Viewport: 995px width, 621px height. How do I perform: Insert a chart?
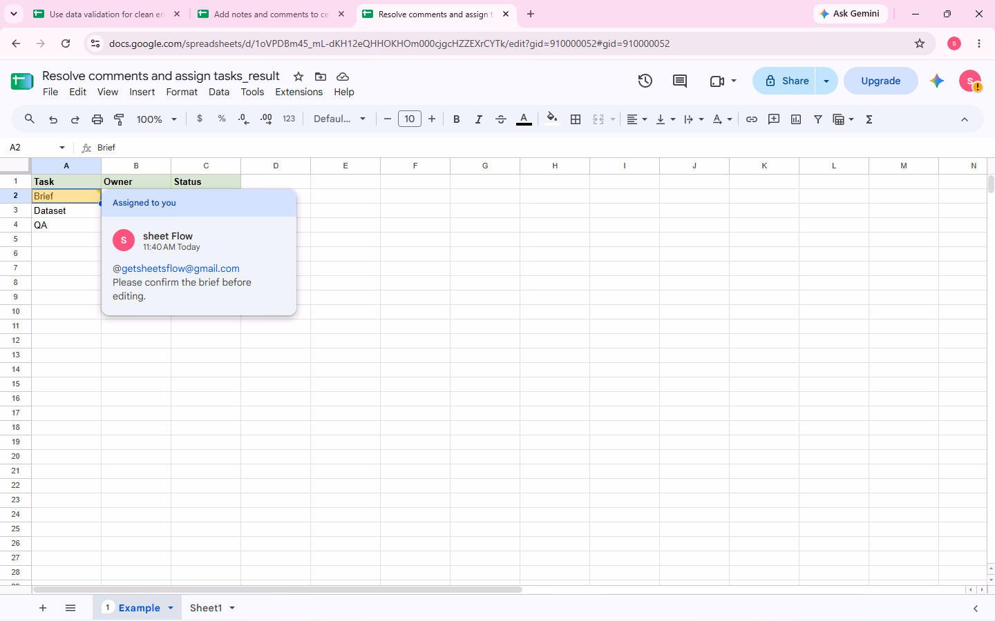796,119
